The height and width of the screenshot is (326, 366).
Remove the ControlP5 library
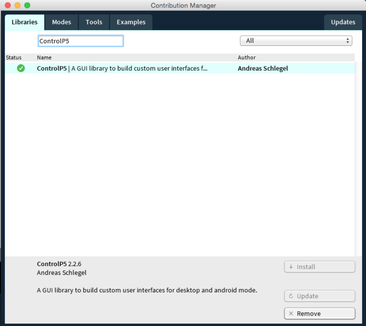320,313
